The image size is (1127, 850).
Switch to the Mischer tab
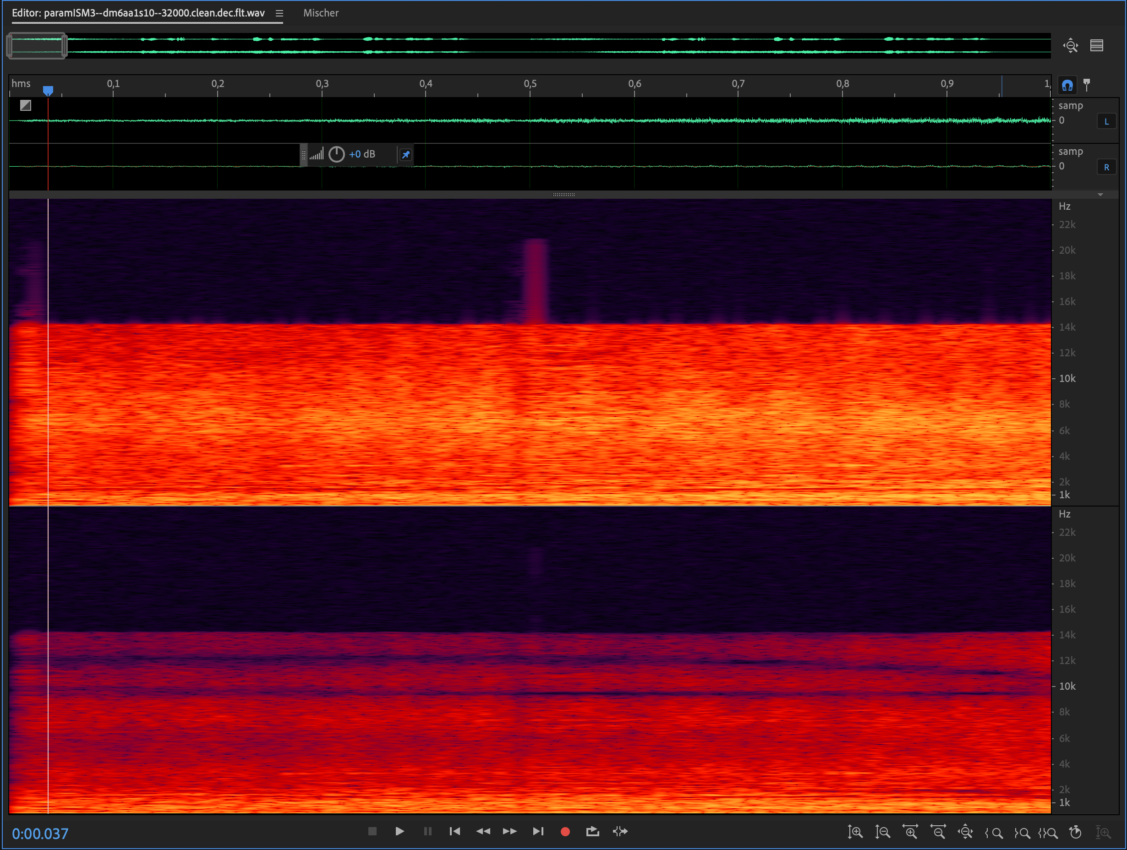pos(321,13)
